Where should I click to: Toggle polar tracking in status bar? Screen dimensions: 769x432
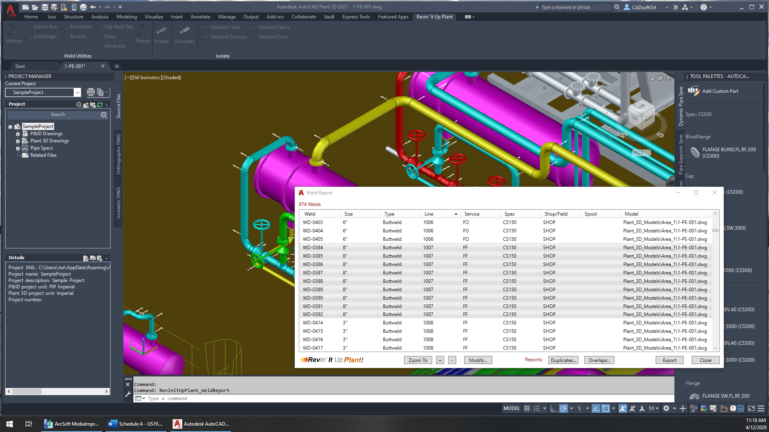(563, 408)
